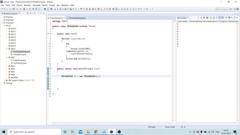The image size is (240, 135).
Task: Click the Toggle Mark Occurrences toolbar icon
Action: pyautogui.click(x=116, y=9)
